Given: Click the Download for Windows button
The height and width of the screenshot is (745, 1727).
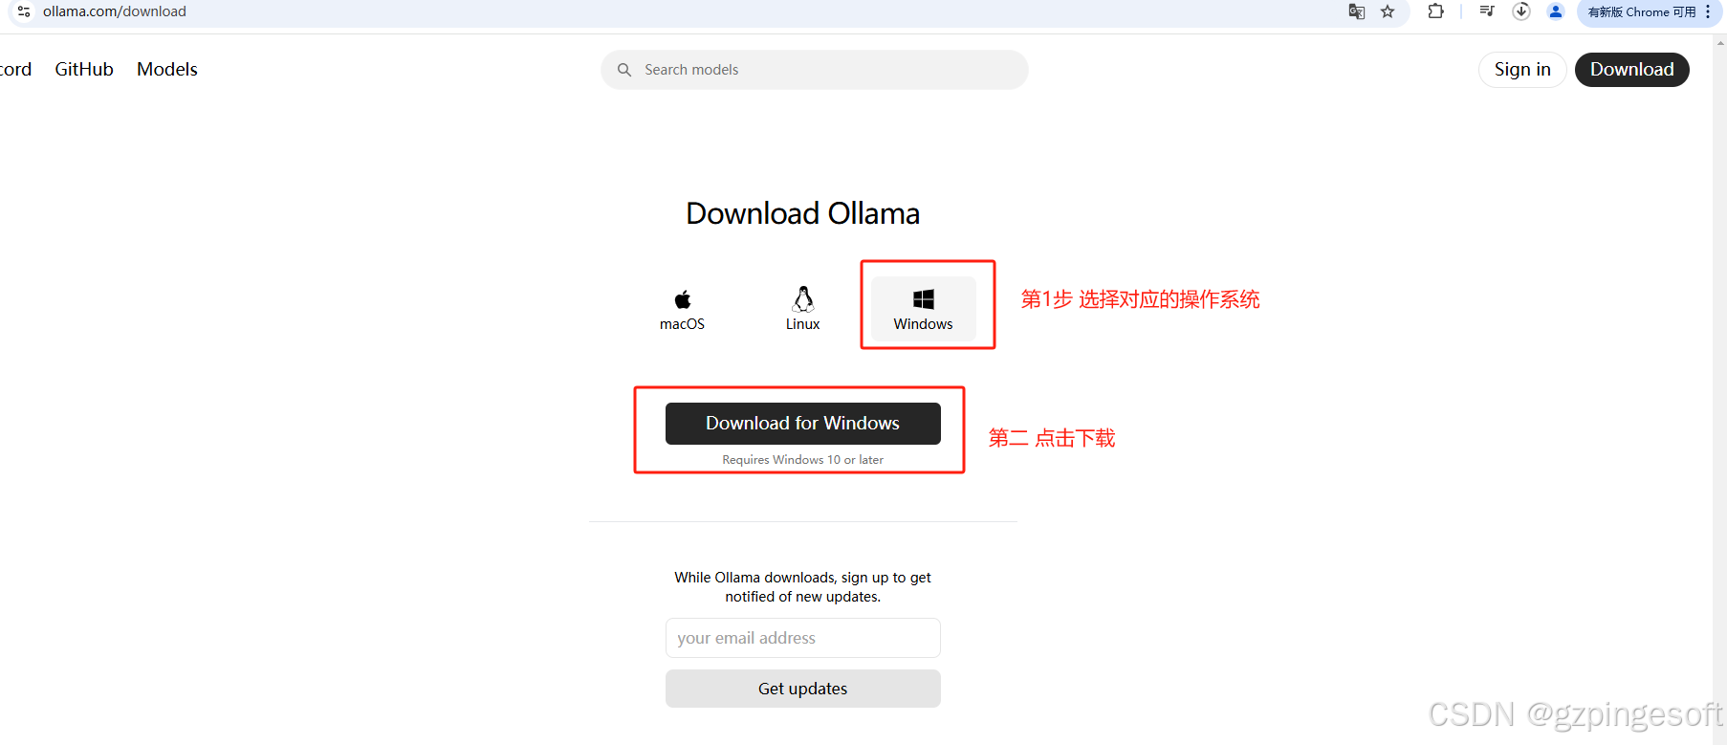Looking at the screenshot, I should [803, 424].
